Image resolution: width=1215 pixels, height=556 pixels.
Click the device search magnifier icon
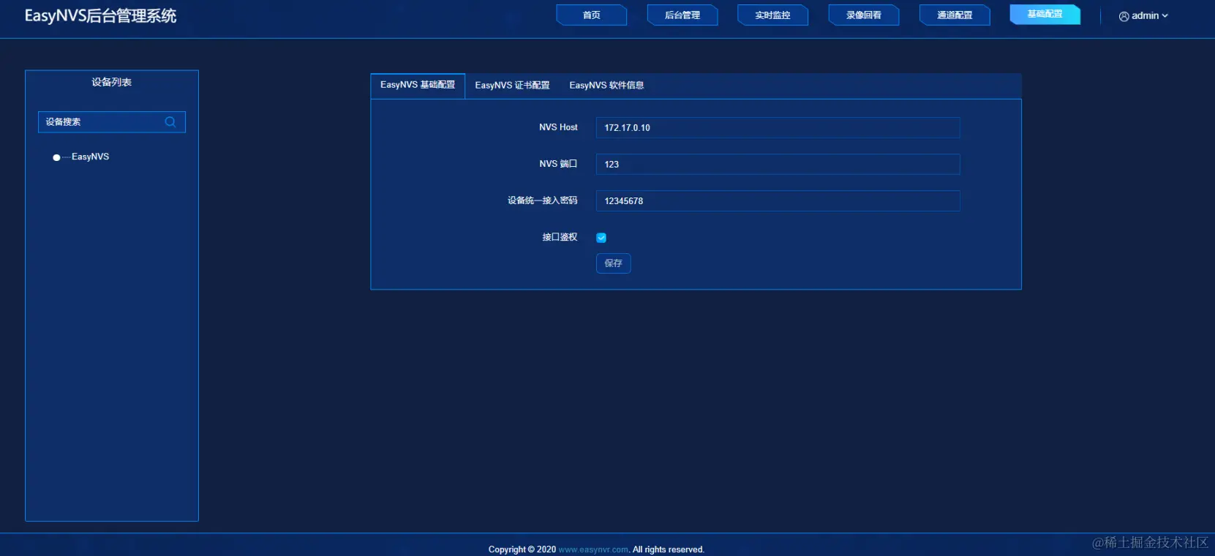[x=170, y=122]
